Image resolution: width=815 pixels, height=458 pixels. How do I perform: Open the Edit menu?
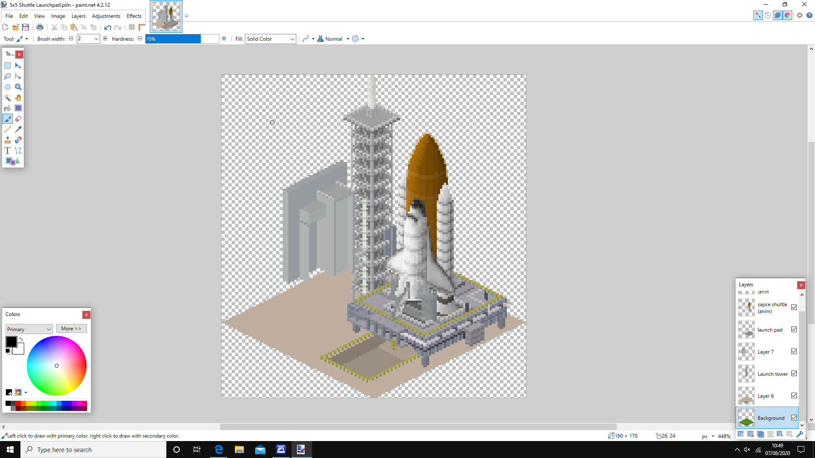click(x=23, y=16)
